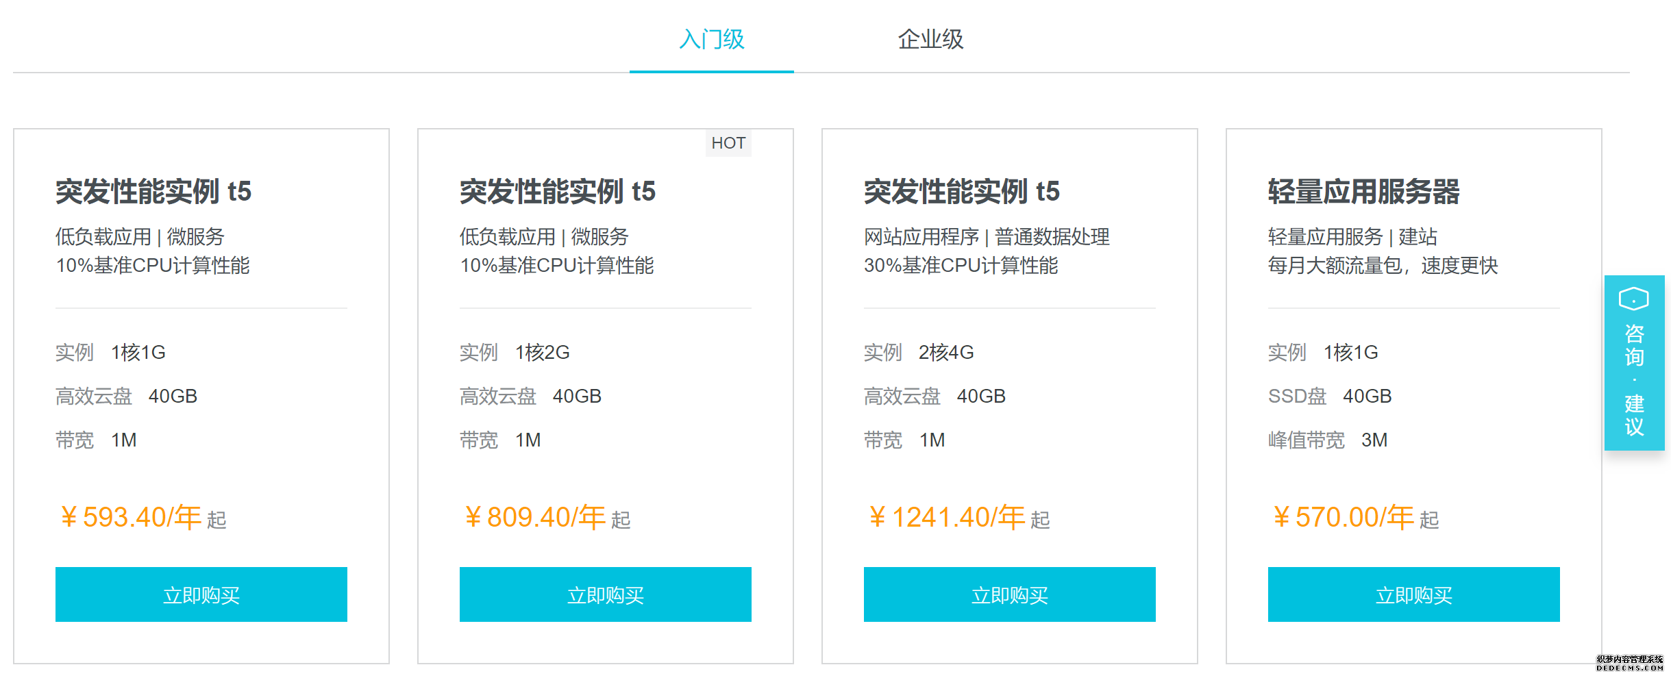Click 立即购买 on the 2核4G instance card

pos(1010,594)
